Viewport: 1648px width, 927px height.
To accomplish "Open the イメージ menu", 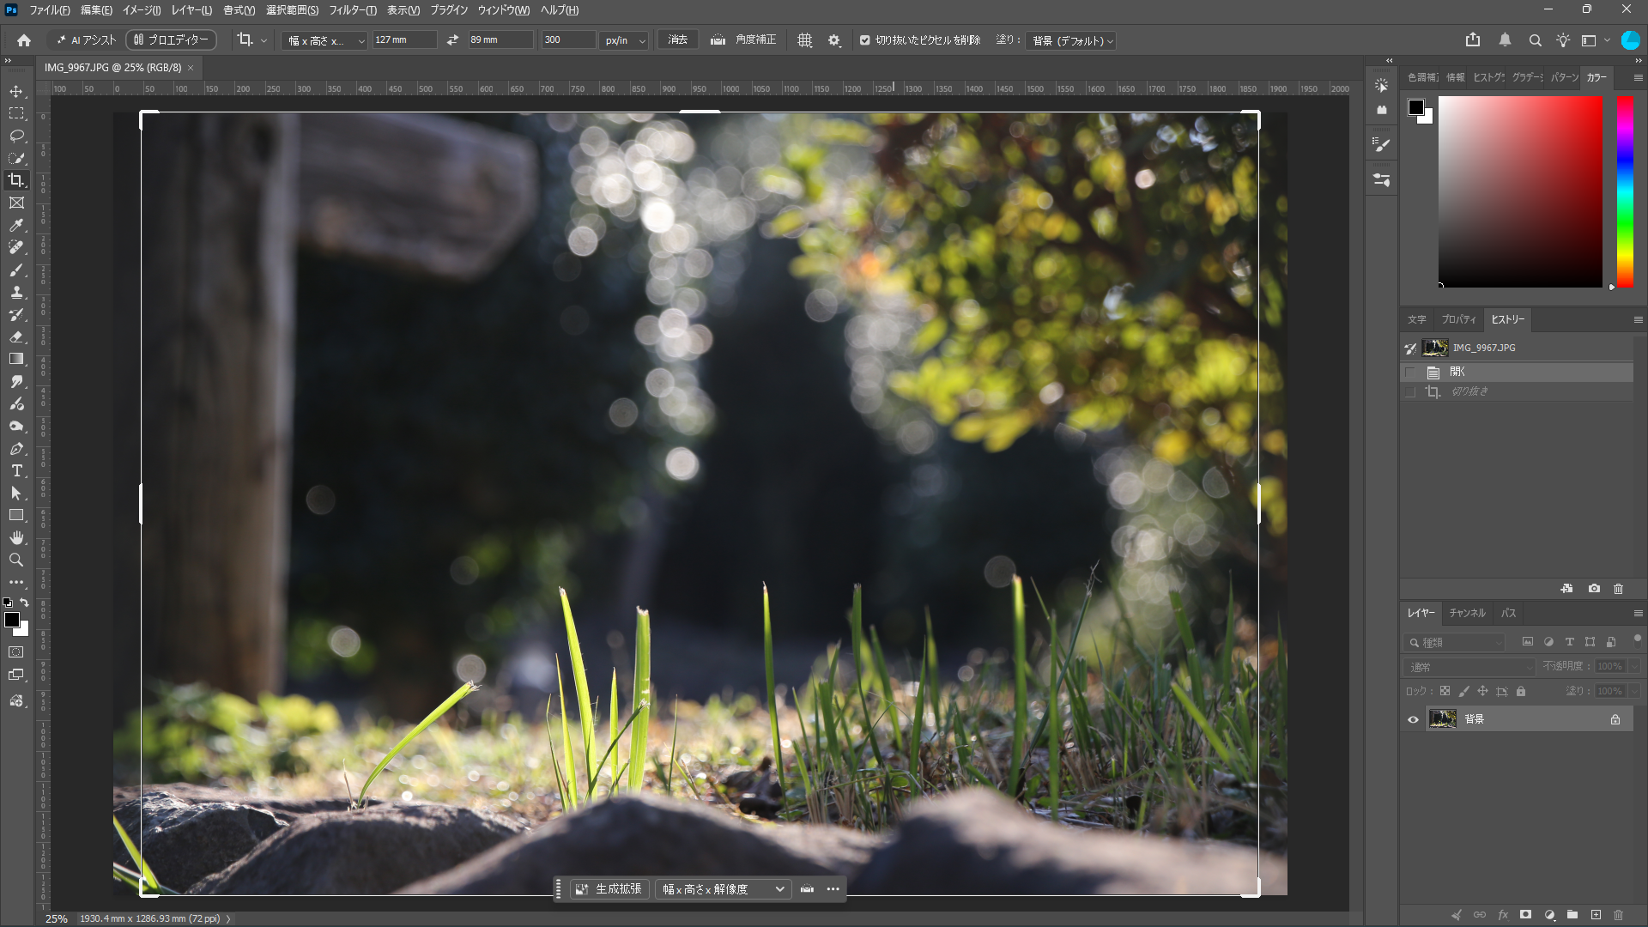I will [x=142, y=10].
